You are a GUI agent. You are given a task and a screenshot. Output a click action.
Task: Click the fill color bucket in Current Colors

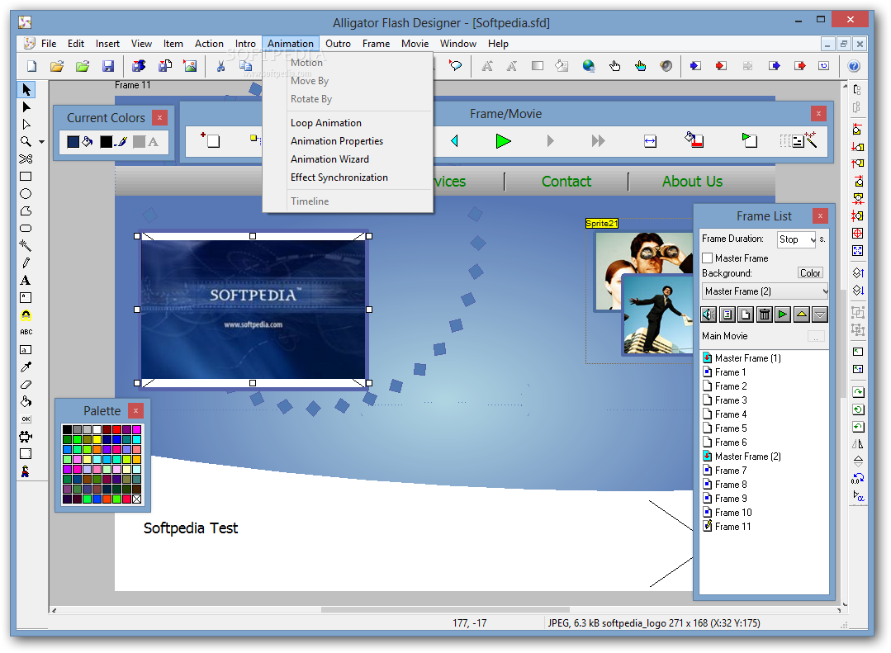(x=87, y=141)
